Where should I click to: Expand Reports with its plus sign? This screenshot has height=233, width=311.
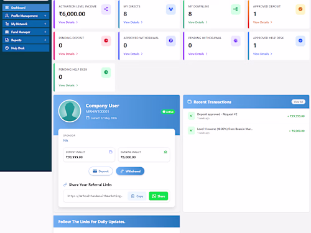click(45, 40)
